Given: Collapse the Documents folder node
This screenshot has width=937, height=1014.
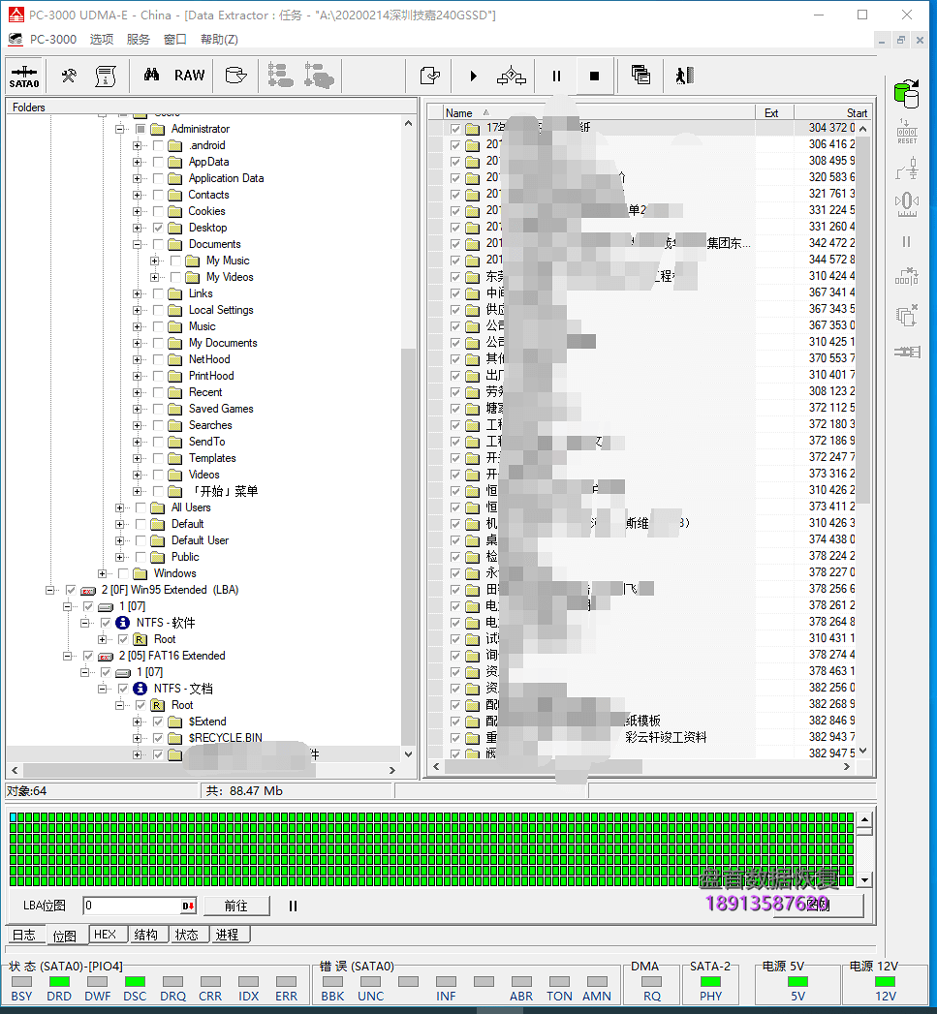Looking at the screenshot, I should click(x=138, y=244).
